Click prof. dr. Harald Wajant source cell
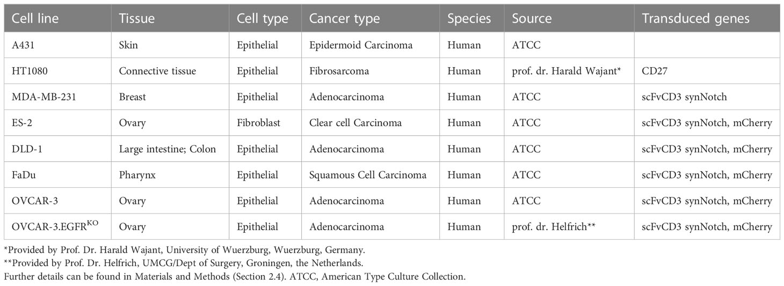 567,71
